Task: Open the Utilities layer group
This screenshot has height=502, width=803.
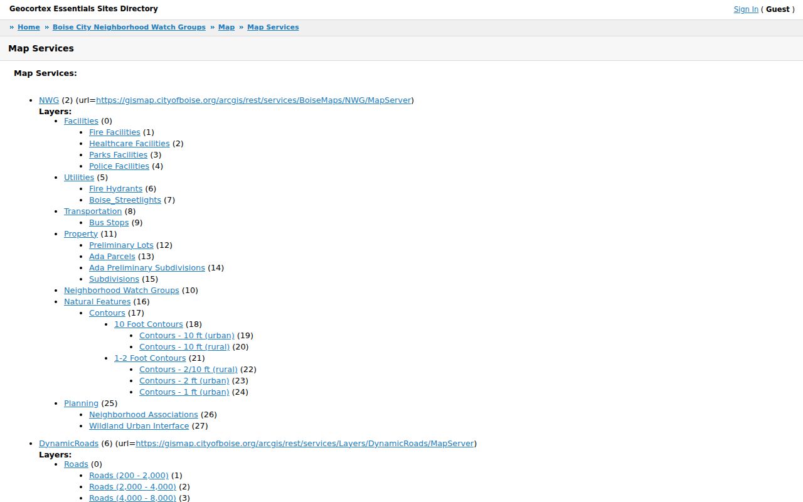Action: (79, 178)
